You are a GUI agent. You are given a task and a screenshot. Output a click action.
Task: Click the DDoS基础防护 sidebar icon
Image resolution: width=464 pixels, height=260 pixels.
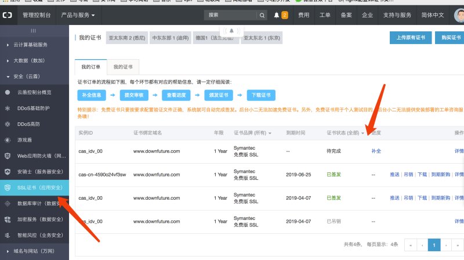point(8,108)
